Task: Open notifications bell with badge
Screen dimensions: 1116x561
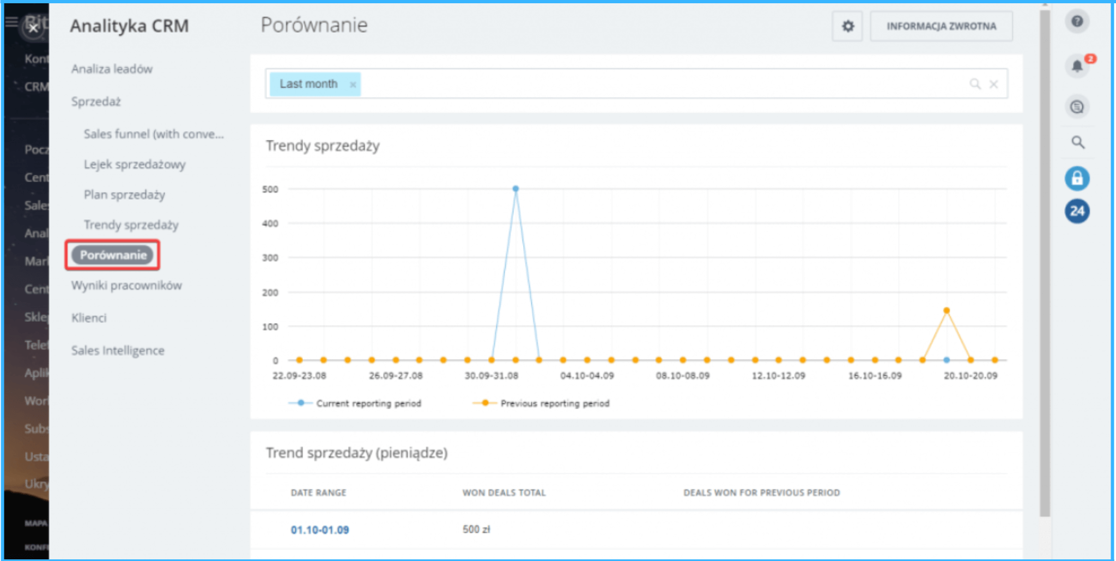Action: click(1077, 66)
